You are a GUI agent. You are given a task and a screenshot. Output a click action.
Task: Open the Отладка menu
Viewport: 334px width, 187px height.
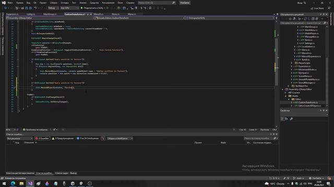coord(64,3)
